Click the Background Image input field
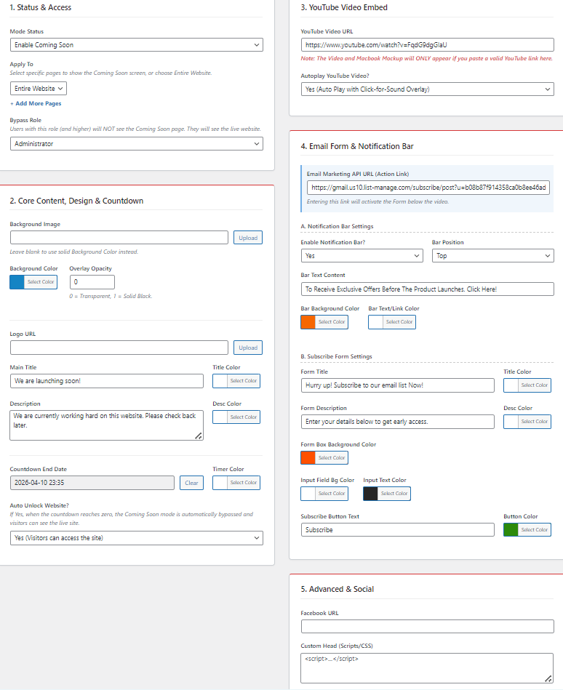This screenshot has width=563, height=690. click(119, 238)
